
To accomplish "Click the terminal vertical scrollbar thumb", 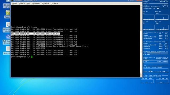I will (141, 52).
